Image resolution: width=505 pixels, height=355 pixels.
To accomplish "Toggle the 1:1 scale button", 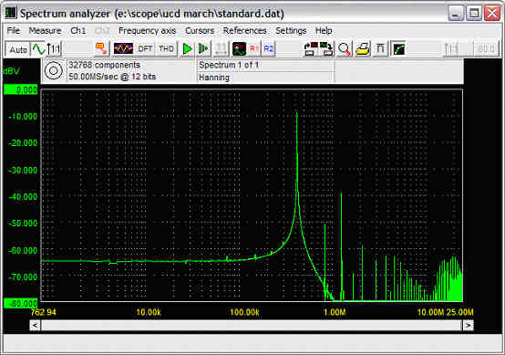I will click(54, 49).
